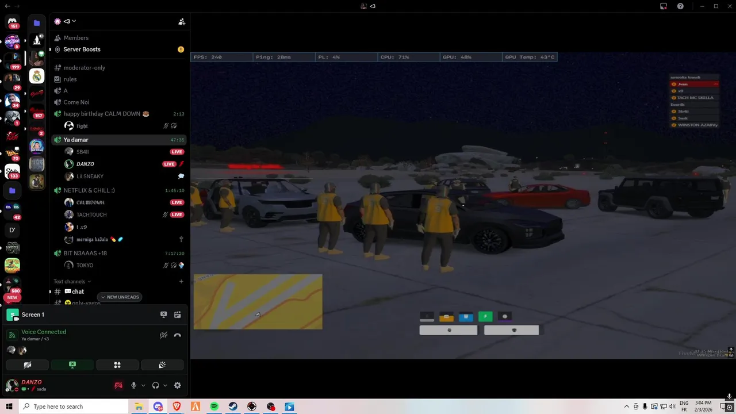Click user merniga ba3ala in voice list
This screenshot has height=414, width=736.
pos(124,239)
